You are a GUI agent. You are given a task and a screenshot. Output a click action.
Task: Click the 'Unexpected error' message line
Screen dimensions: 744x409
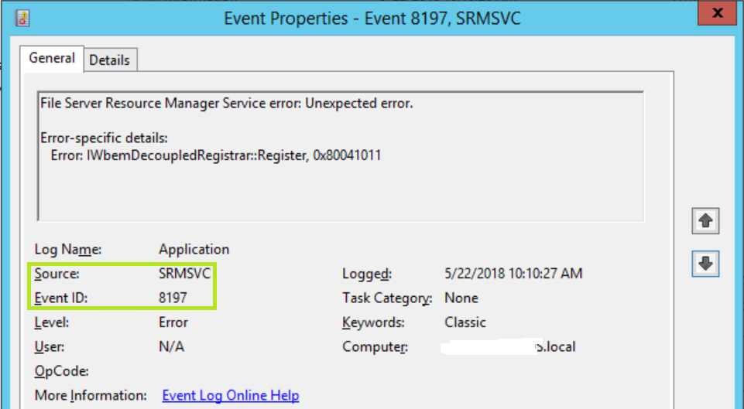click(x=226, y=103)
